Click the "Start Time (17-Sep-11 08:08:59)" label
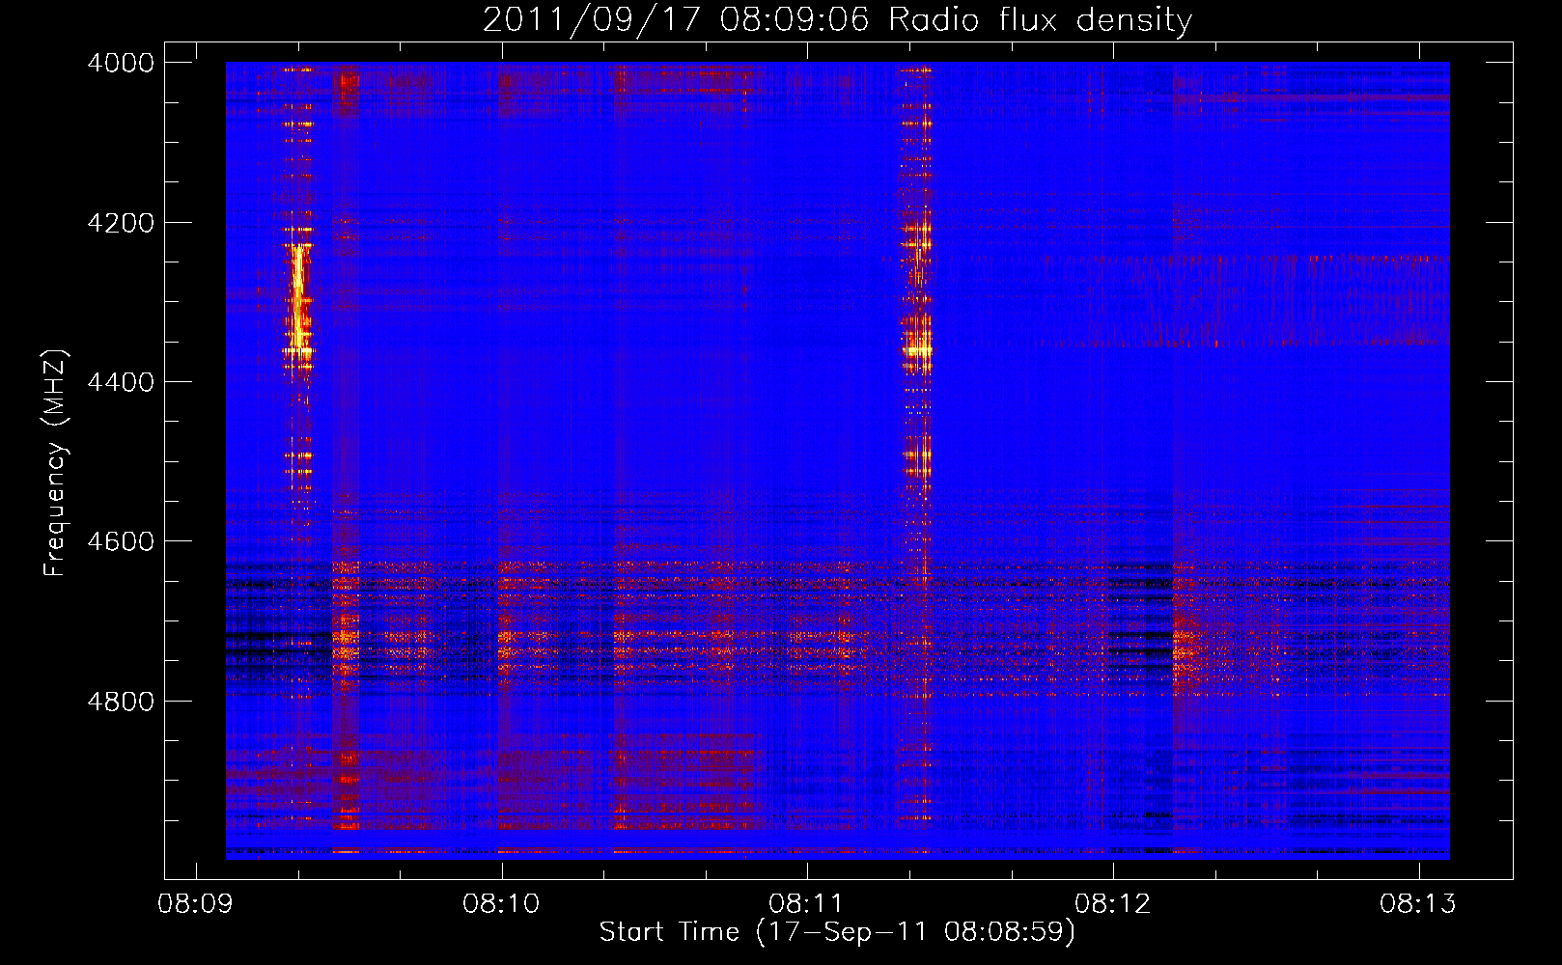The height and width of the screenshot is (965, 1562). coord(837,932)
